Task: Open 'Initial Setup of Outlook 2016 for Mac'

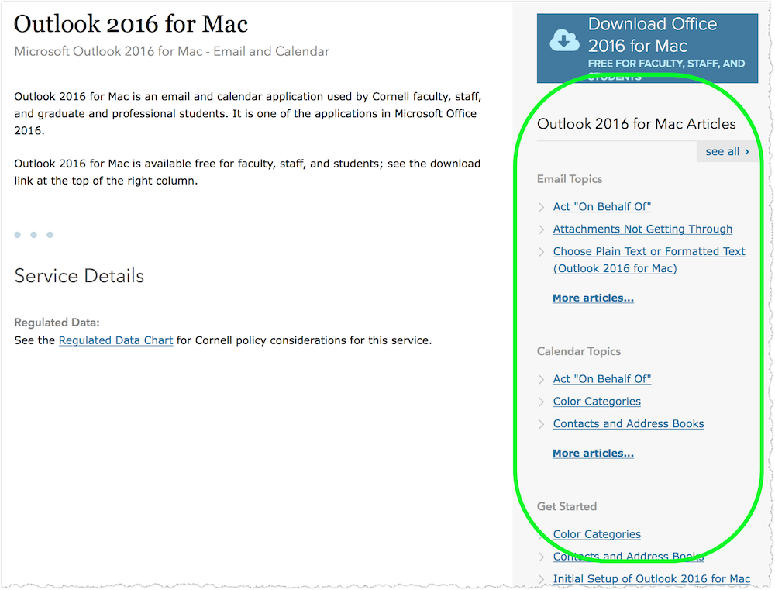Action: [652, 578]
